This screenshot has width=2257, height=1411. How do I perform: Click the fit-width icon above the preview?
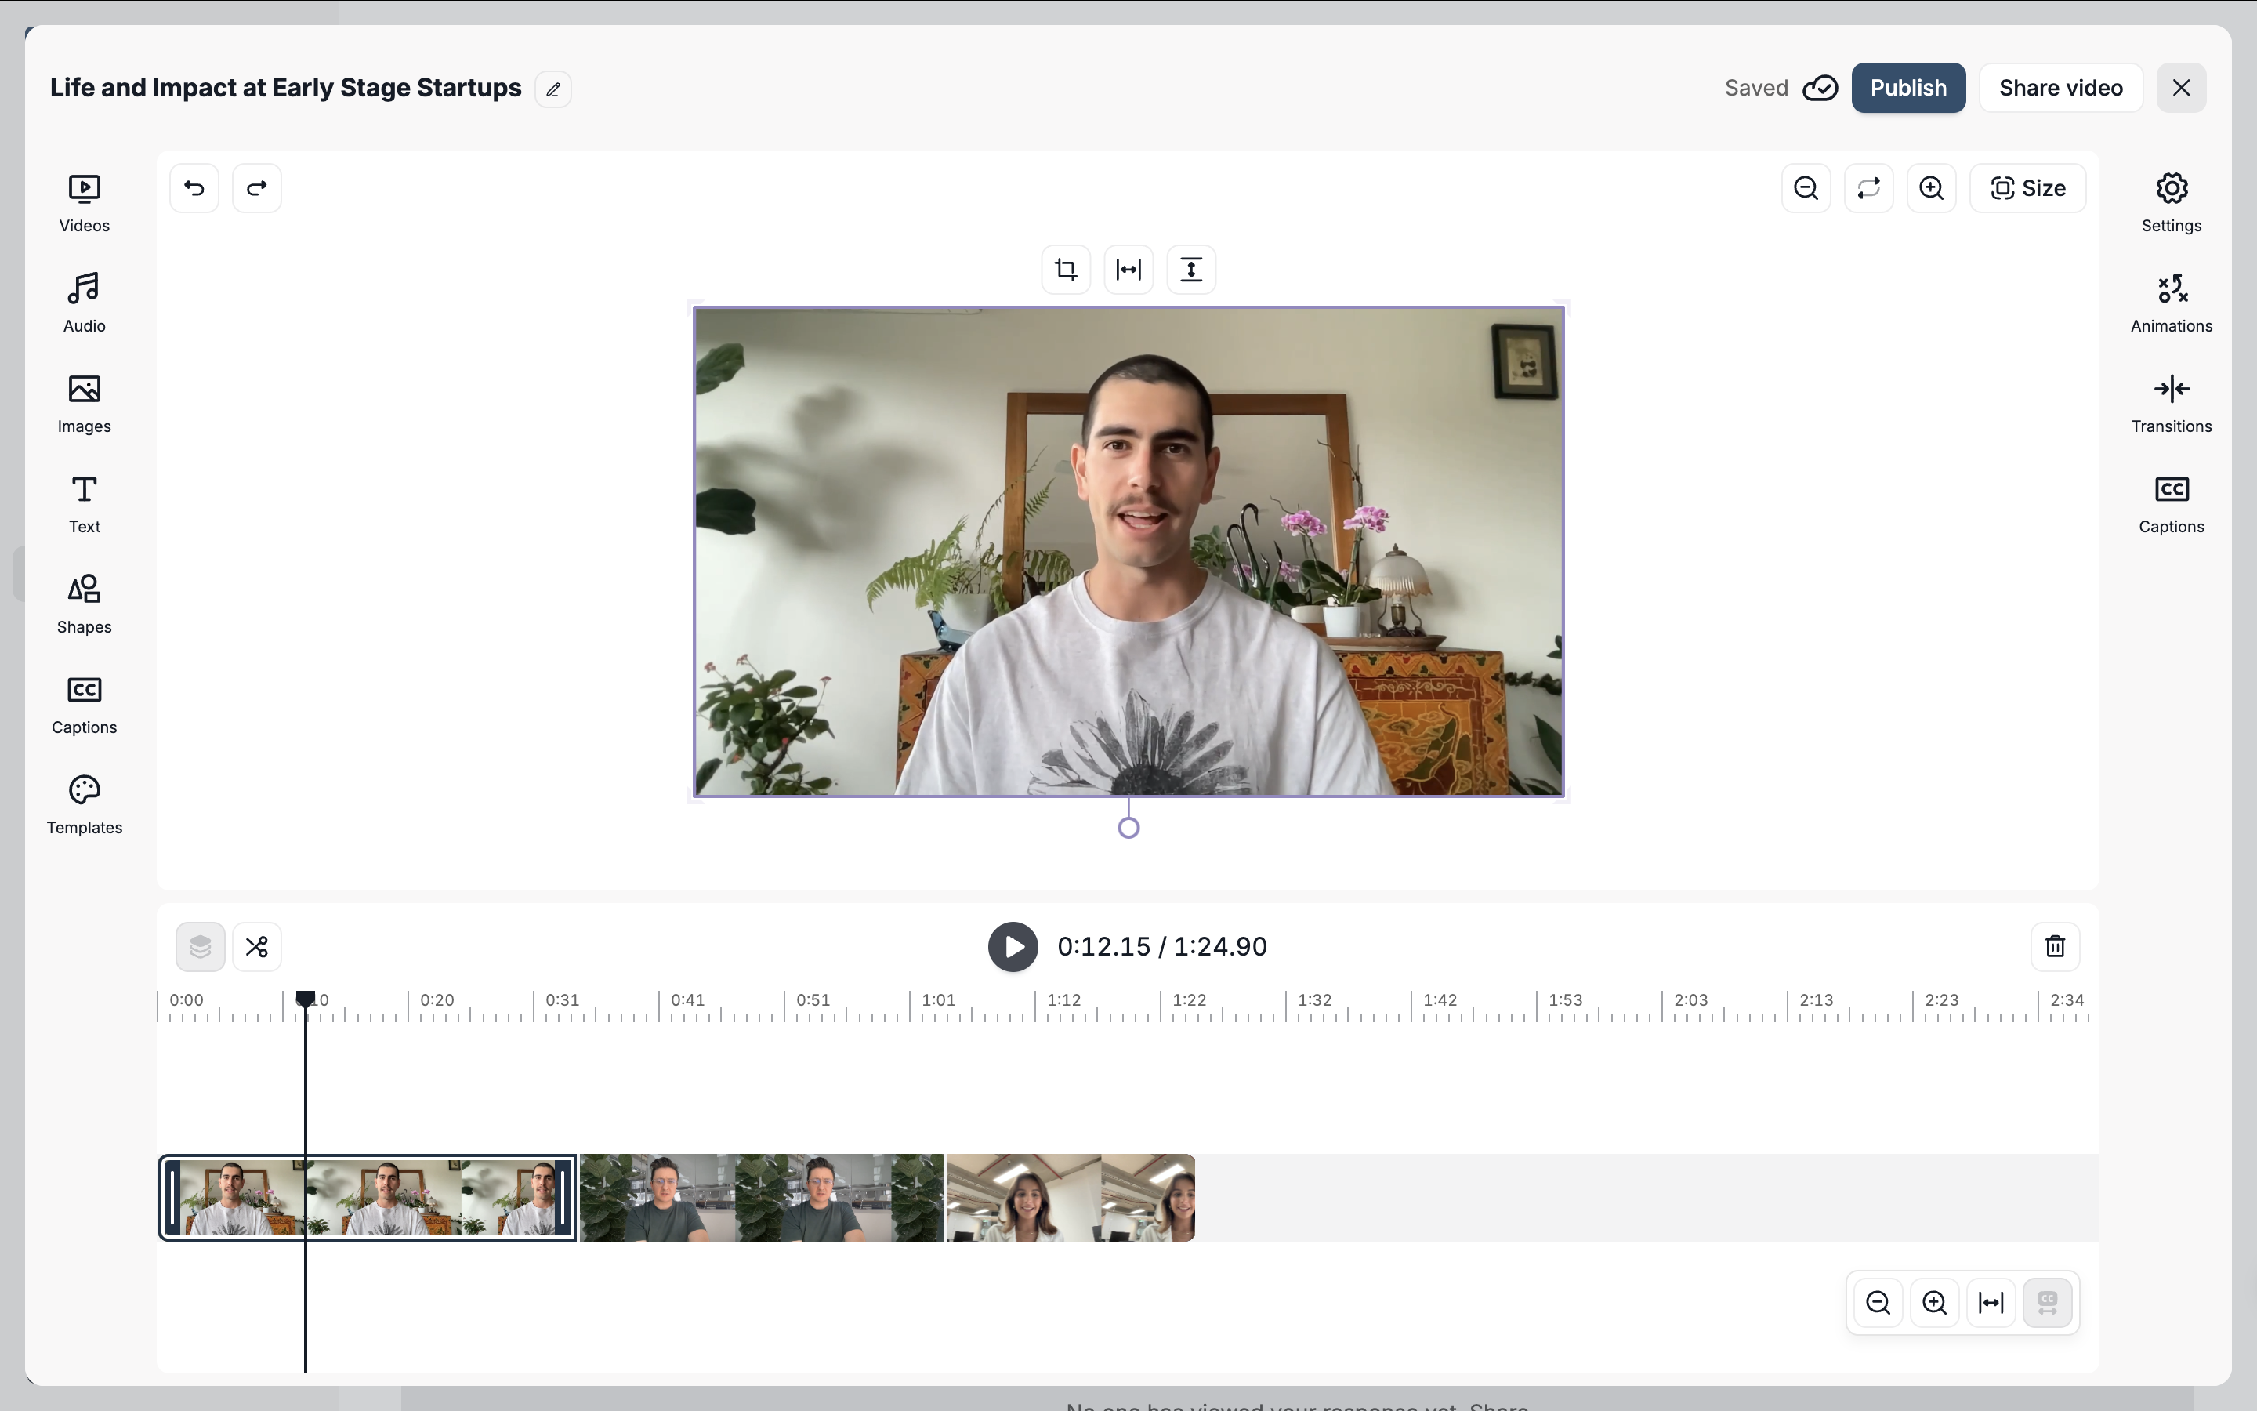1128,270
